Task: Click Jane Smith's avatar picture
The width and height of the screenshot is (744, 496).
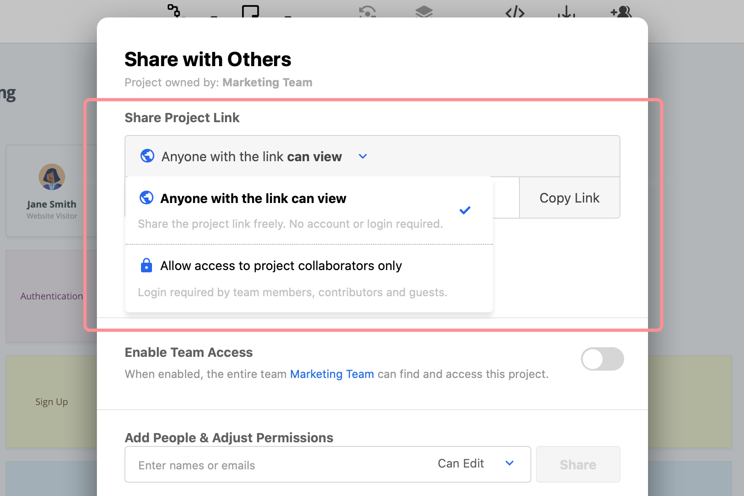Action: point(52,177)
